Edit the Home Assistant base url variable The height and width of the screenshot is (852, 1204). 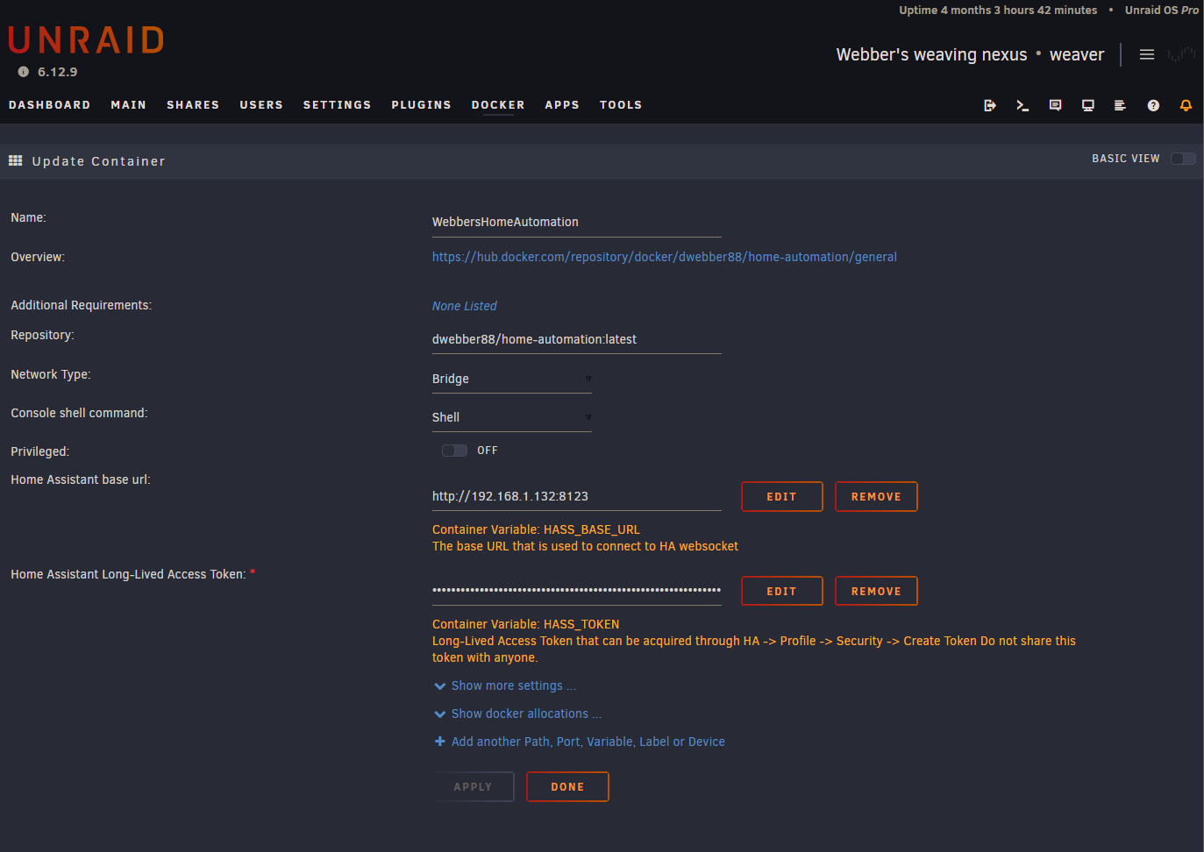pyautogui.click(x=782, y=496)
